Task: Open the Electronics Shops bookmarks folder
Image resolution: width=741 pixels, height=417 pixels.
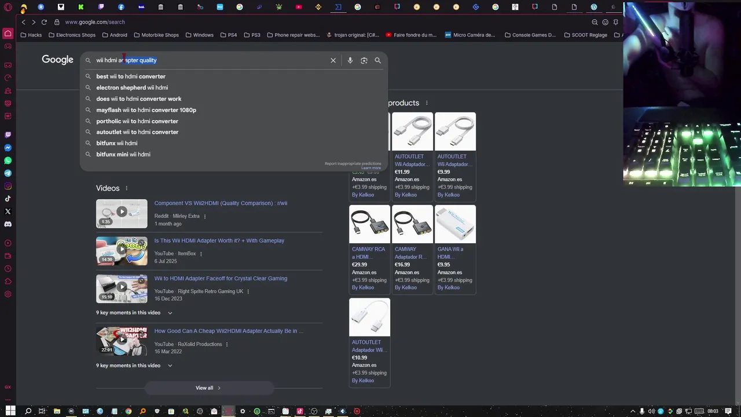Action: tap(72, 35)
